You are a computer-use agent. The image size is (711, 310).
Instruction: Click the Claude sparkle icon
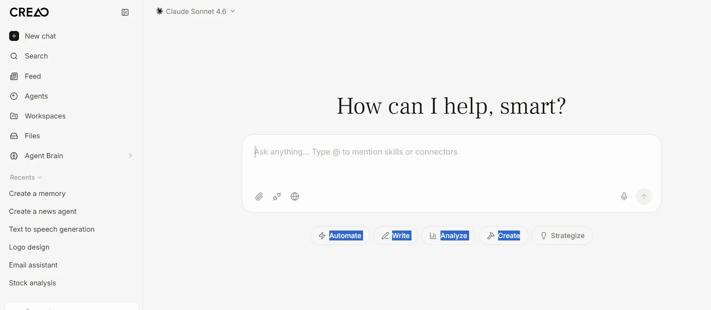click(x=160, y=11)
